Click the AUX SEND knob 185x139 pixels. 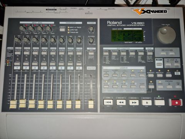point(91,41)
